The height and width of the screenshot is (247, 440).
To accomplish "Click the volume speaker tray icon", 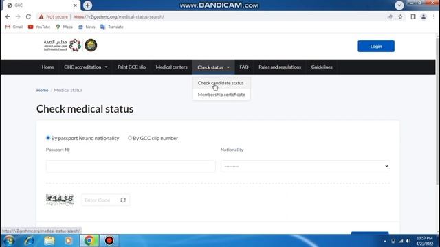I will click(x=408, y=241).
